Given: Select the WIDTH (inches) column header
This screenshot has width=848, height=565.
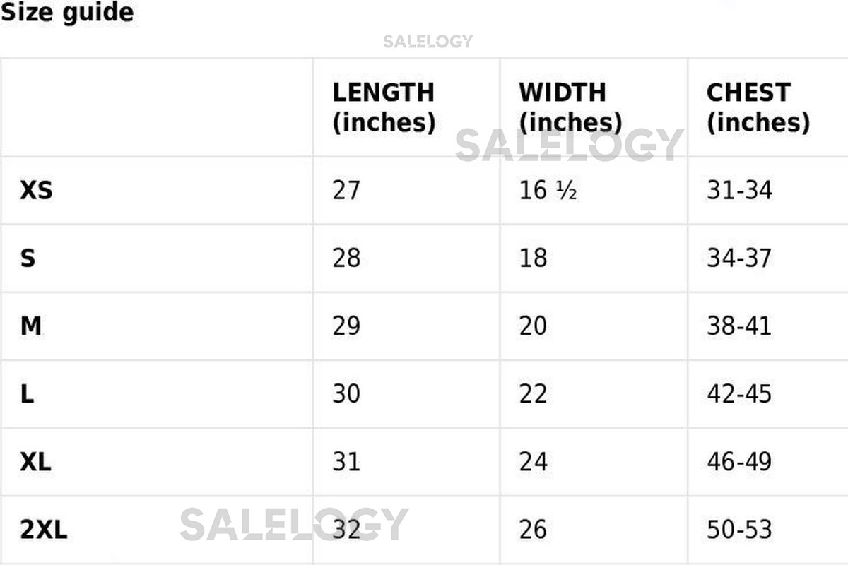Looking at the screenshot, I should (570, 107).
